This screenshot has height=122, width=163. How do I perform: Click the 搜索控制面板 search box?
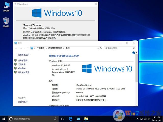118,48
